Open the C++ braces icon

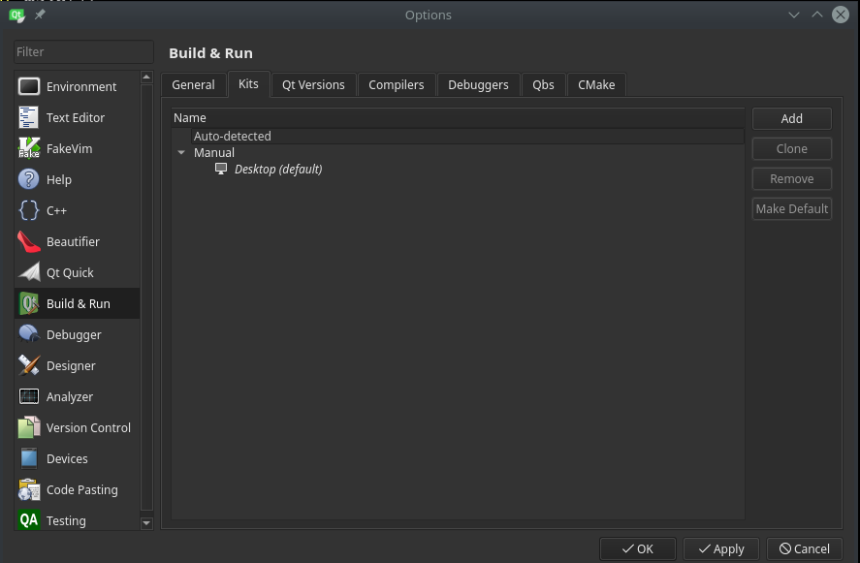point(29,210)
